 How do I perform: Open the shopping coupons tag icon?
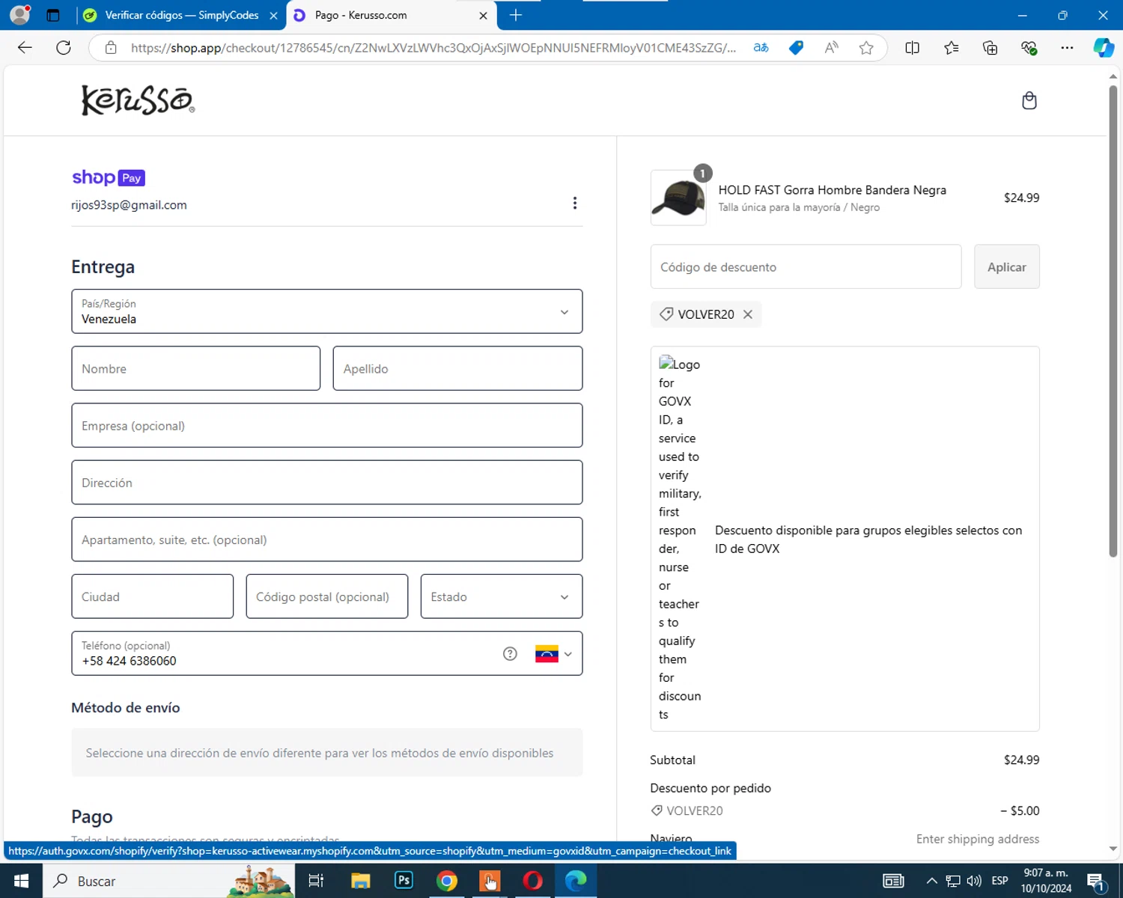pos(796,48)
